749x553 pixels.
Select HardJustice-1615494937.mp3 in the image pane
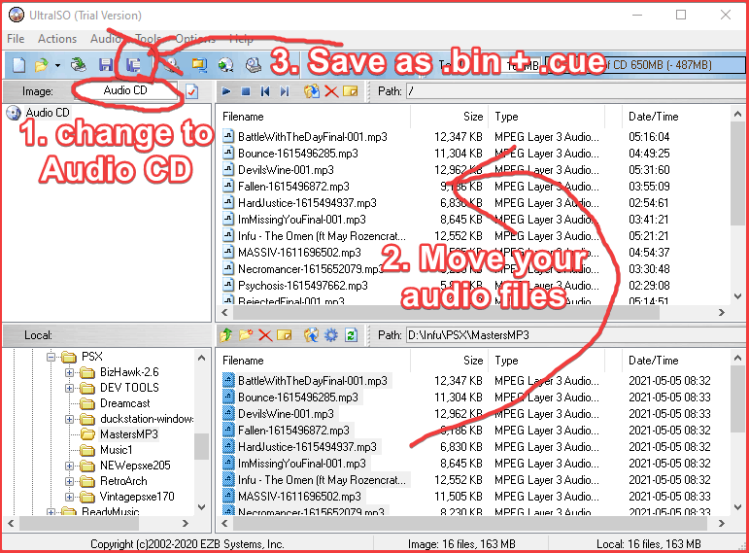[x=307, y=203]
